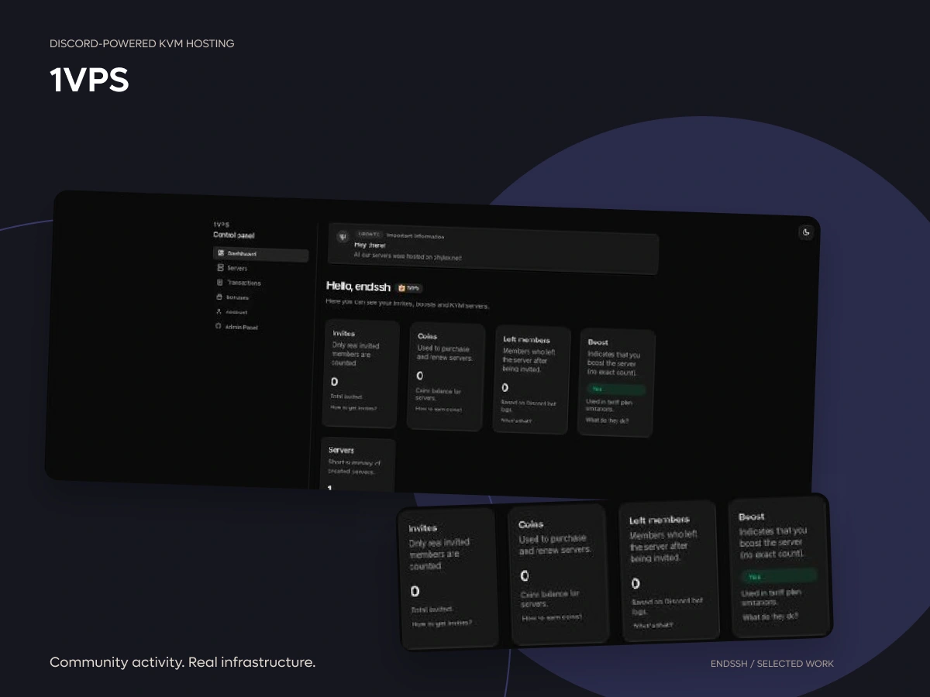The width and height of the screenshot is (930, 697).
Task: Click the announcement banner icon
Action: coord(343,237)
